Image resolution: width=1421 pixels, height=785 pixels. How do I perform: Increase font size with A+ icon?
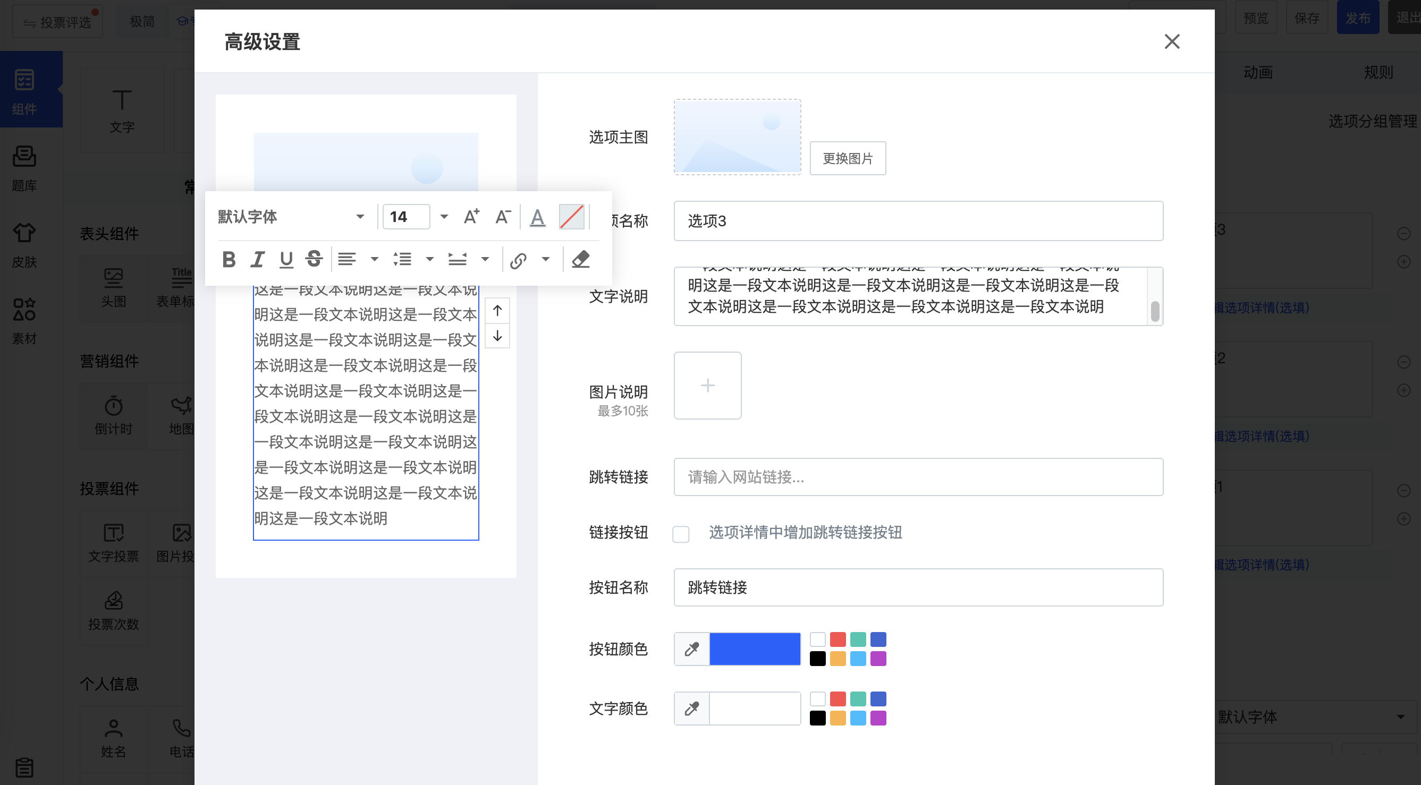click(471, 217)
